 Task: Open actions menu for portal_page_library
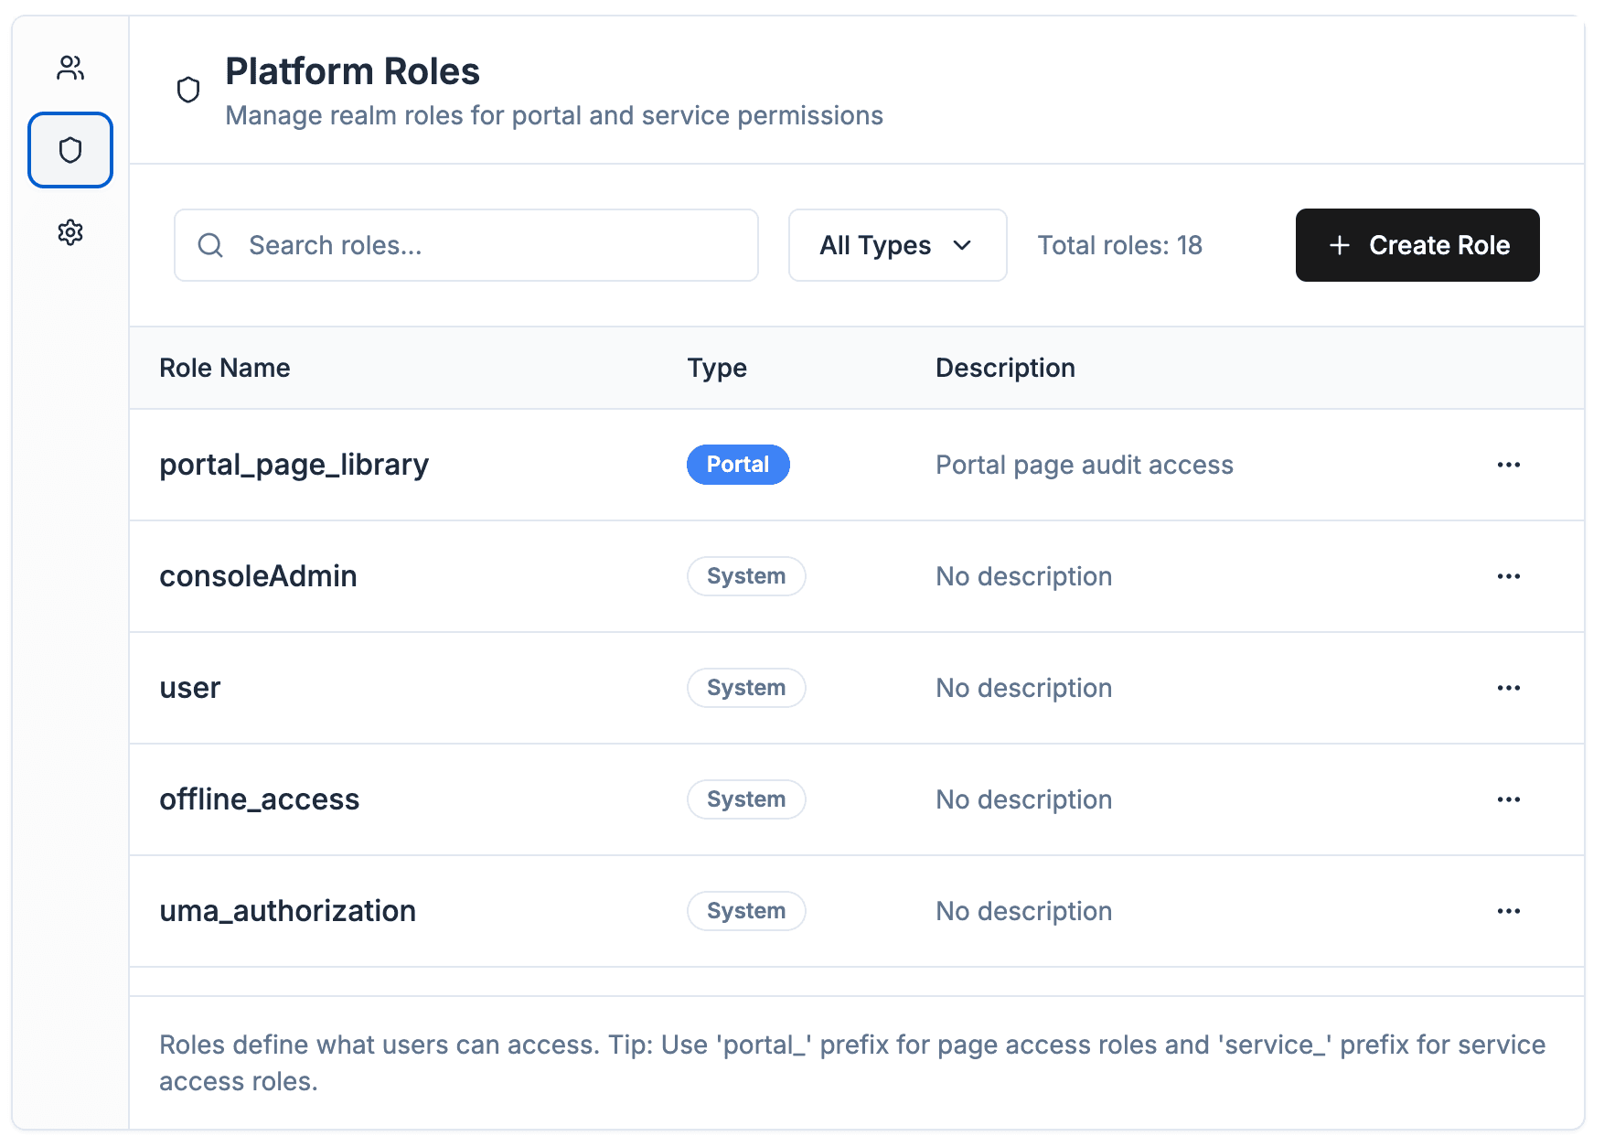(x=1508, y=465)
